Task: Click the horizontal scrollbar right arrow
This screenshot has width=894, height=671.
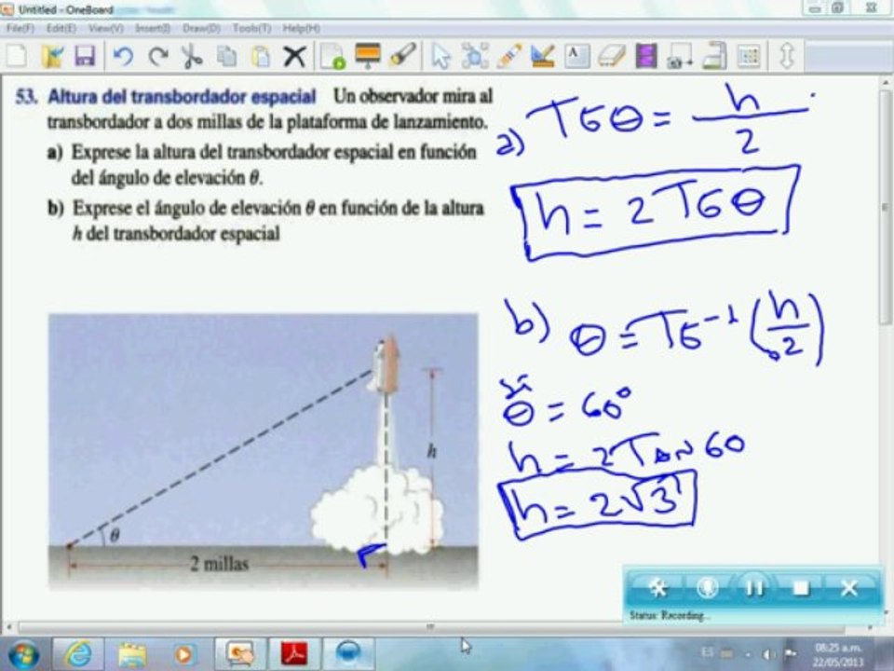Action: (871, 627)
